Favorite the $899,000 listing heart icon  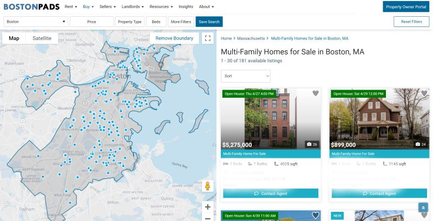point(424,93)
